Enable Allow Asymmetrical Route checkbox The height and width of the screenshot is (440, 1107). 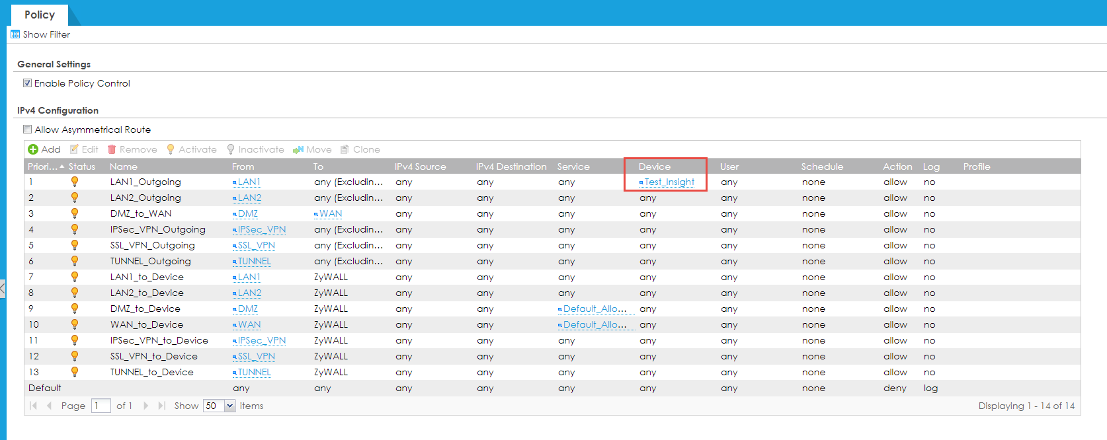(x=28, y=129)
